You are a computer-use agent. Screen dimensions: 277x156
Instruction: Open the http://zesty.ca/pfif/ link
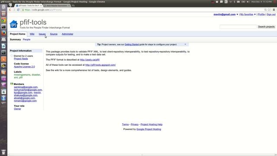point(90,60)
